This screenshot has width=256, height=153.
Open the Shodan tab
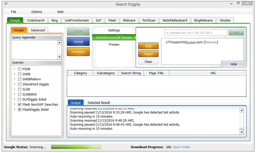[225, 21]
